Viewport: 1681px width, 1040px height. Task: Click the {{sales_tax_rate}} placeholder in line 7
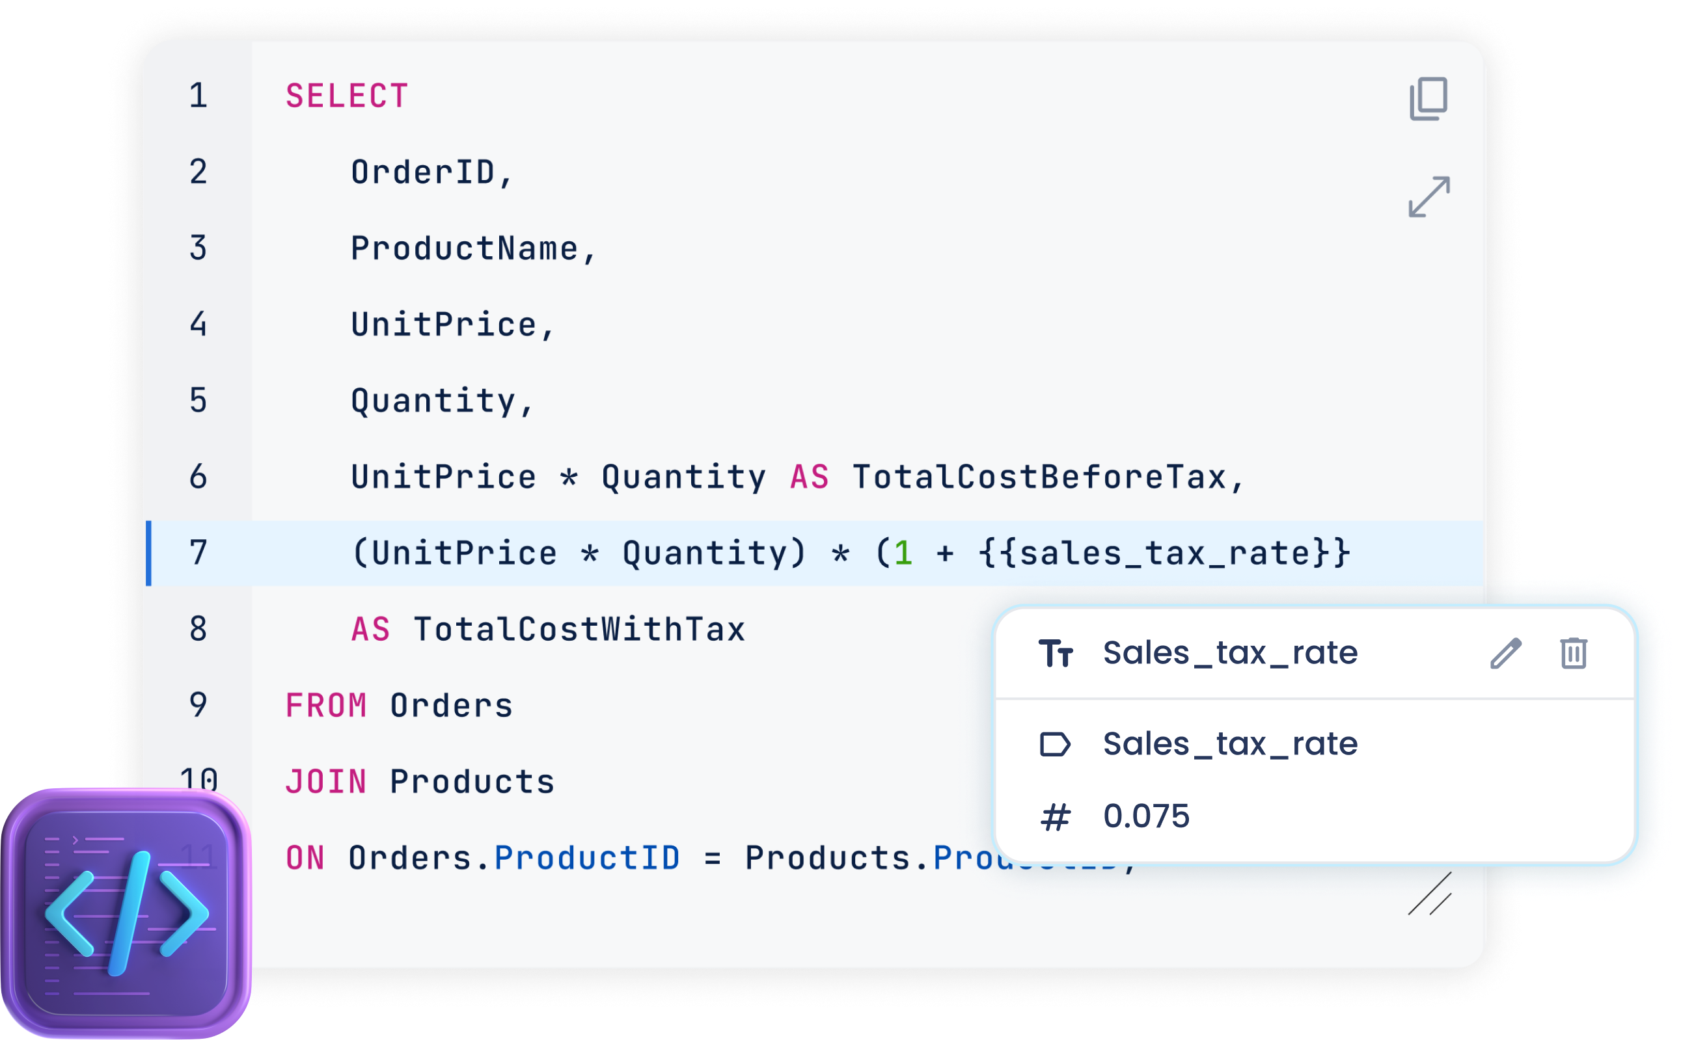point(1164,553)
